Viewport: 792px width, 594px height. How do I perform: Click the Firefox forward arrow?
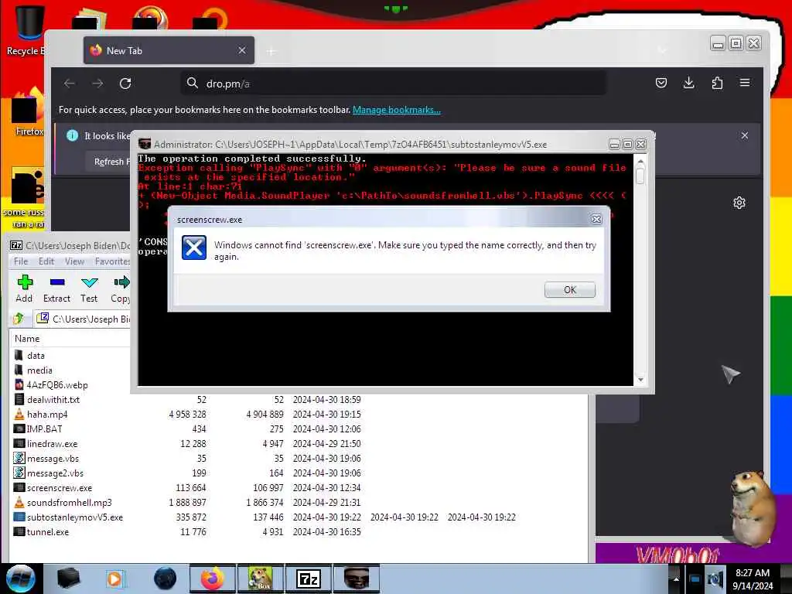point(97,84)
